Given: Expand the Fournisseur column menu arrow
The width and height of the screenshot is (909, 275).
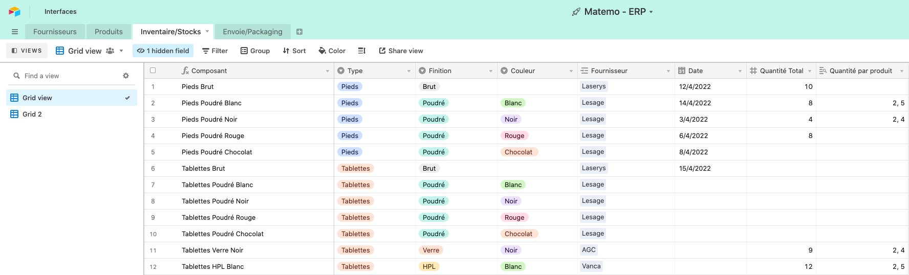Looking at the screenshot, I should (x=668, y=71).
